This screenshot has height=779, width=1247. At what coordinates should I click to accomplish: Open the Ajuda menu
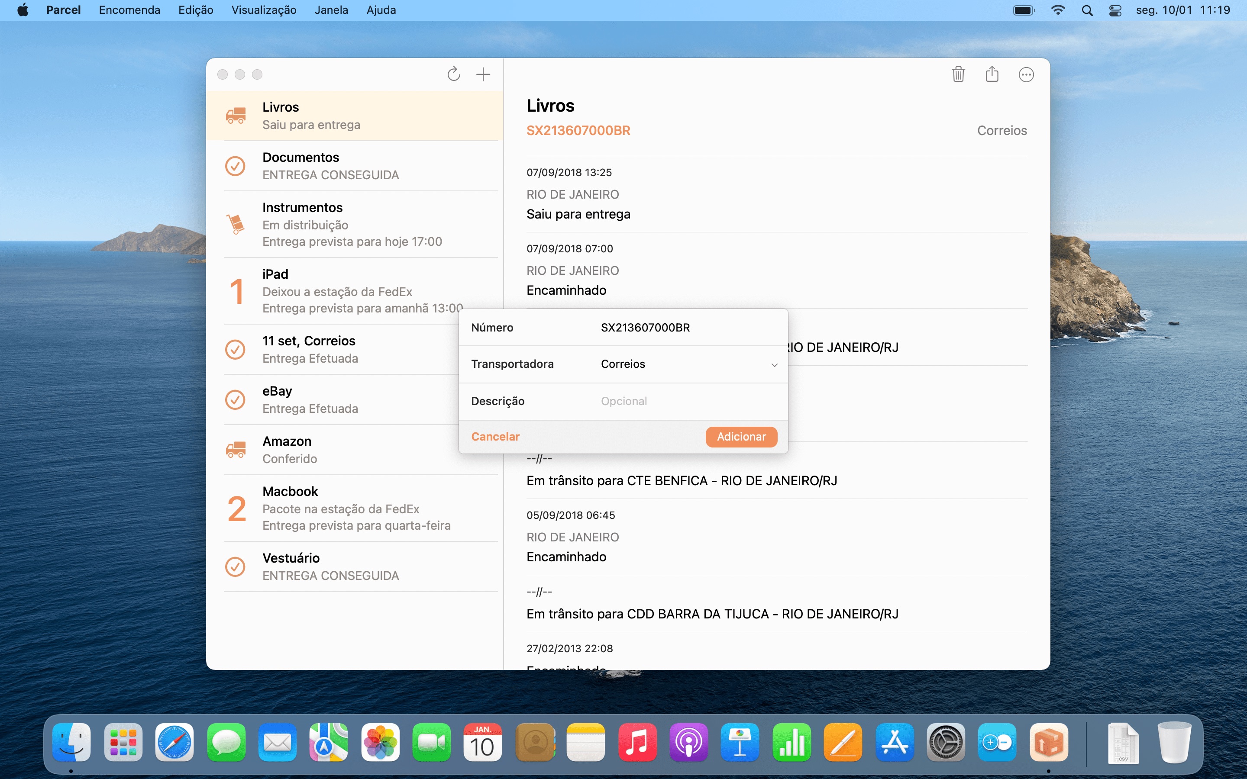pyautogui.click(x=381, y=10)
